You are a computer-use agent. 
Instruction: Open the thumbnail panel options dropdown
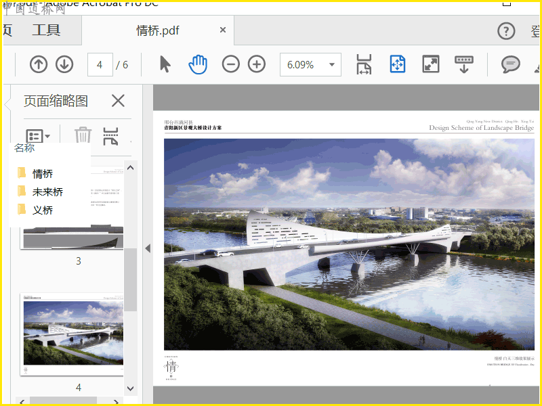click(37, 136)
